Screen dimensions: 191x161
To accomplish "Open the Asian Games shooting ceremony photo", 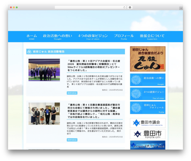I will [44, 70].
